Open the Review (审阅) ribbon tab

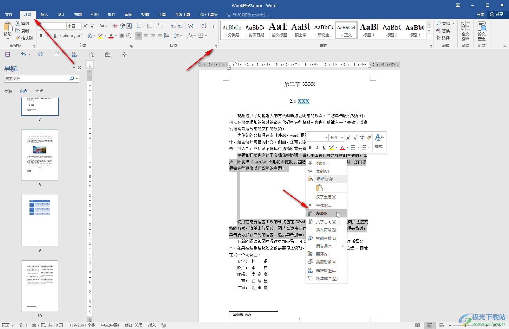pyautogui.click(x=128, y=15)
